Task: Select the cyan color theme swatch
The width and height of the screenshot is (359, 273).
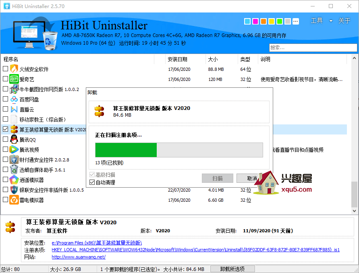Action: click(x=247, y=21)
